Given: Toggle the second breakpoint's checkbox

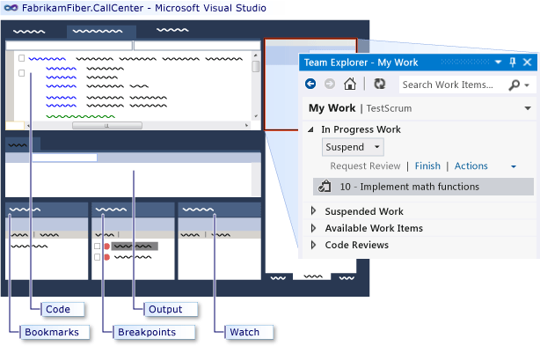Looking at the screenshot, I should point(97,257).
